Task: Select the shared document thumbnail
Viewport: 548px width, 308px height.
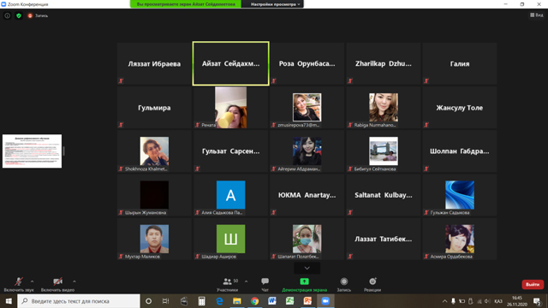Action: tap(33, 151)
